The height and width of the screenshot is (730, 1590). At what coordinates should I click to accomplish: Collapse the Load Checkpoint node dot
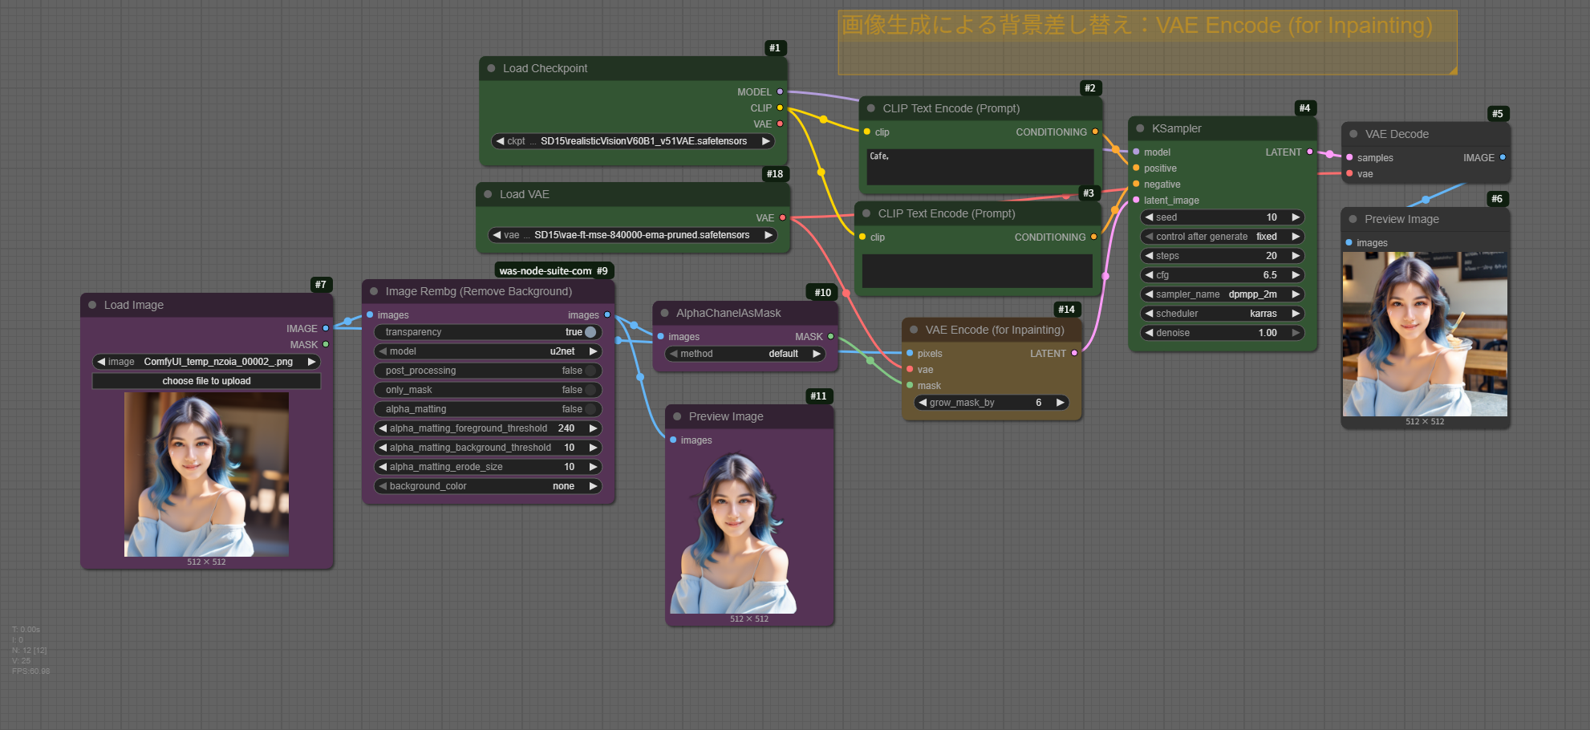tap(491, 68)
